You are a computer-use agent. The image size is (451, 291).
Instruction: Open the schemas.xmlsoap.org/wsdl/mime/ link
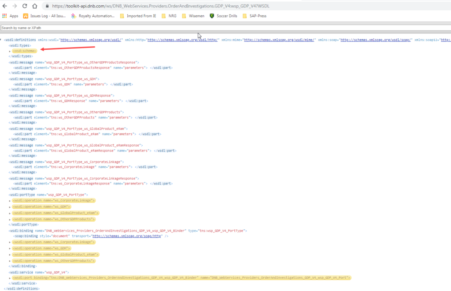click(x=279, y=40)
